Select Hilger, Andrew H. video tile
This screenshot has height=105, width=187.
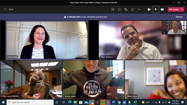coord(140,40)
